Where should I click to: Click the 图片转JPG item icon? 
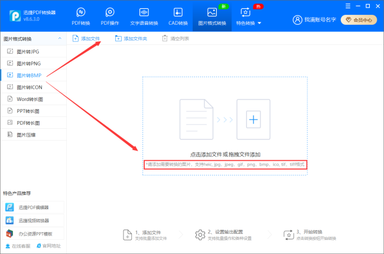pos(10,51)
